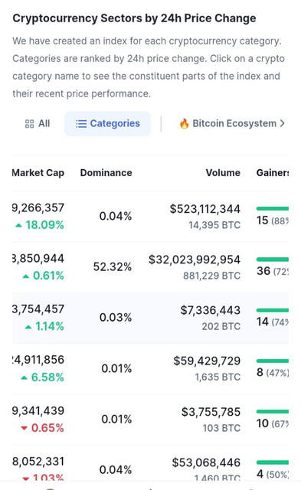301x490 pixels.
Task: Click the green gainers bar above 36
Action: [272, 259]
